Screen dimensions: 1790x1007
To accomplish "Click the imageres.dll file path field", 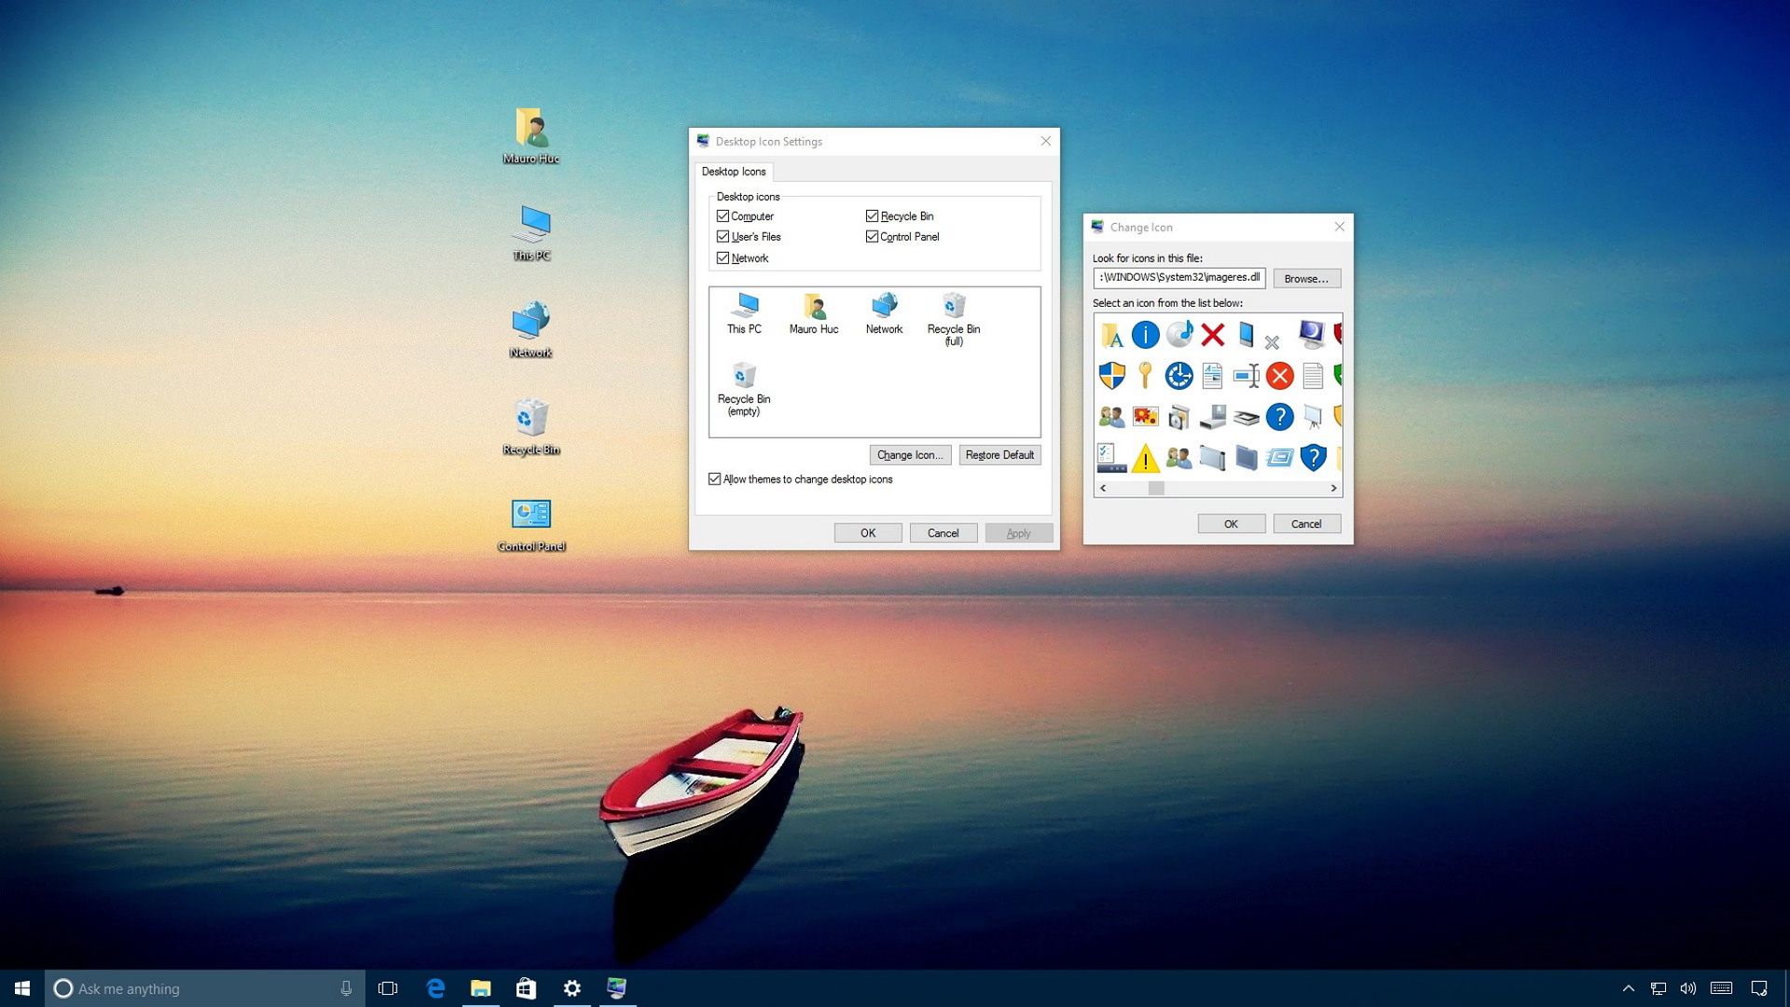I will (1178, 277).
